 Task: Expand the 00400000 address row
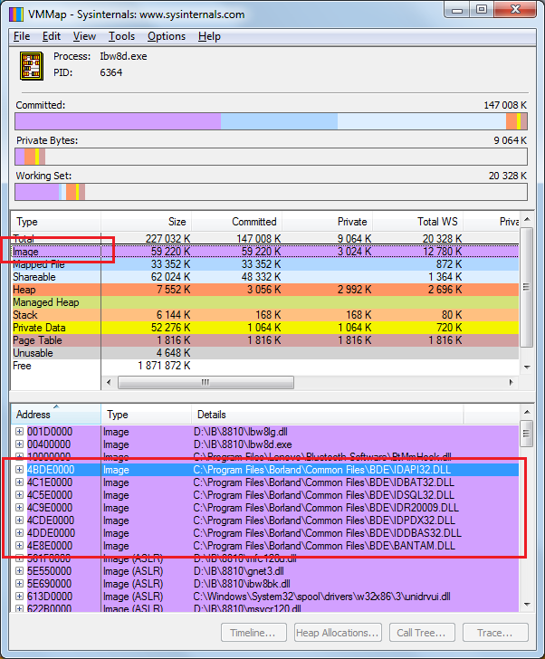(x=19, y=444)
